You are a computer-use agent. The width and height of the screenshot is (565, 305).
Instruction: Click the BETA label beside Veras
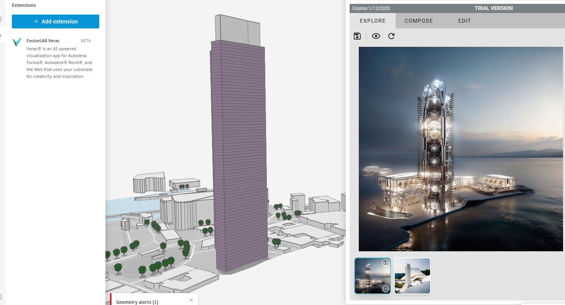(x=86, y=41)
